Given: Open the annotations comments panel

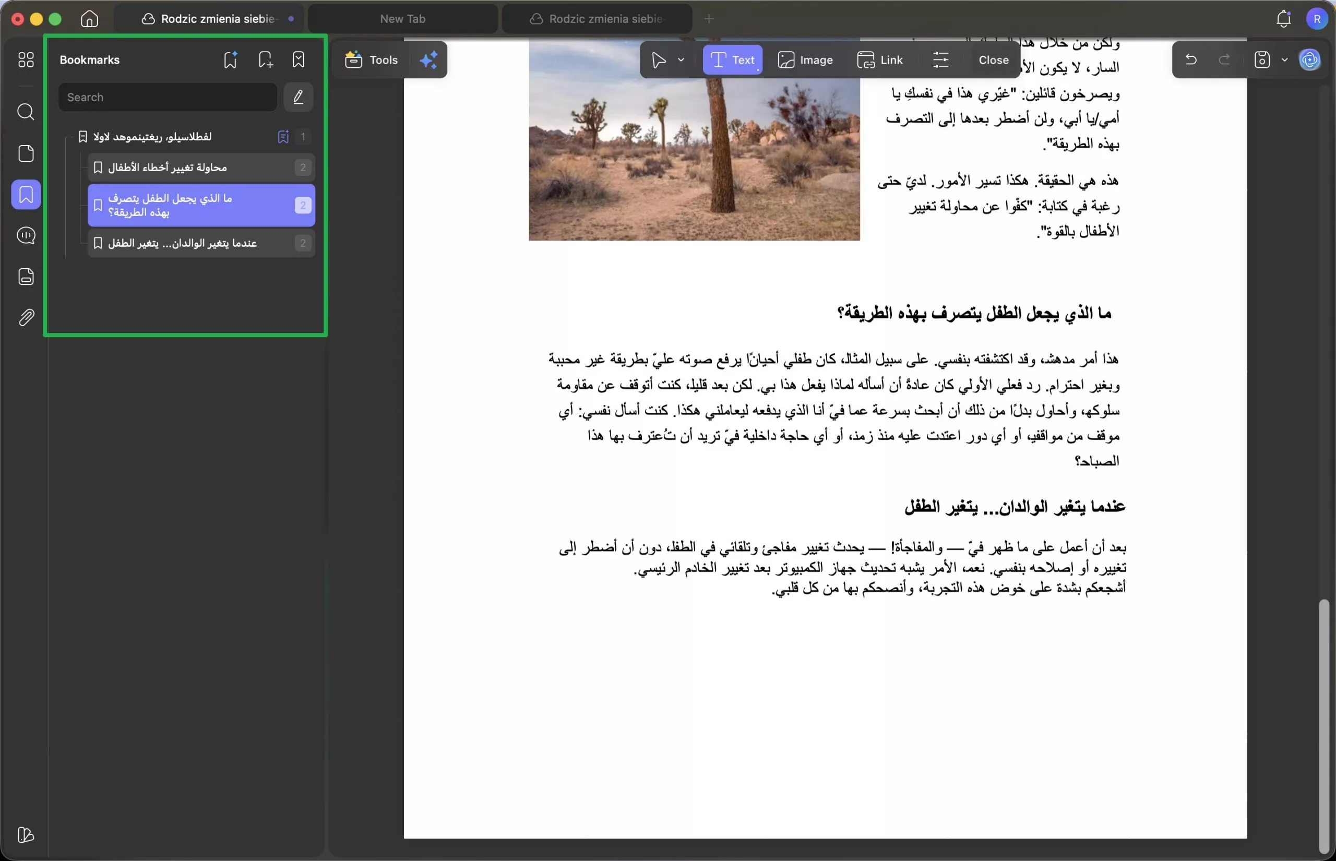Looking at the screenshot, I should coord(26,235).
